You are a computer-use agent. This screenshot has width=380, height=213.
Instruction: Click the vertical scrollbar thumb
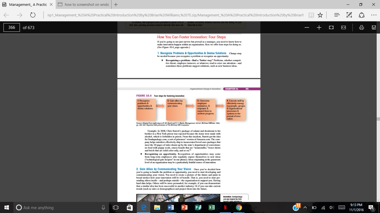pyautogui.click(x=378, y=119)
